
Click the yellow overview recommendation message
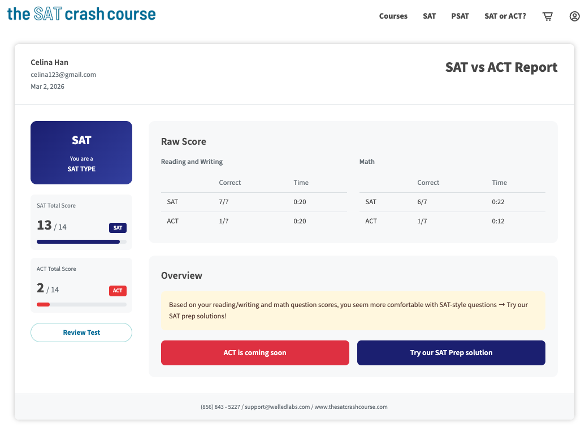353,310
